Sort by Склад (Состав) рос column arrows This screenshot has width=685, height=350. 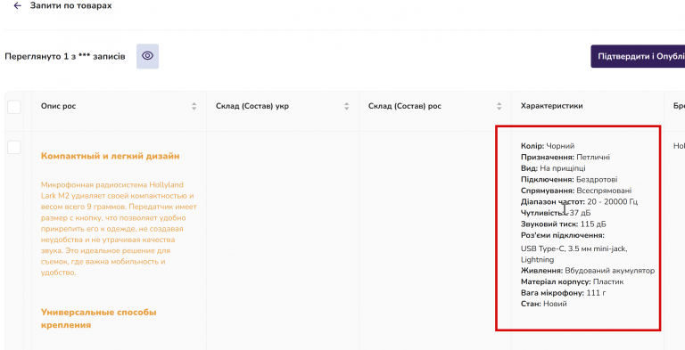tap(499, 106)
